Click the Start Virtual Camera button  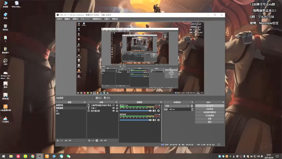coord(210,112)
